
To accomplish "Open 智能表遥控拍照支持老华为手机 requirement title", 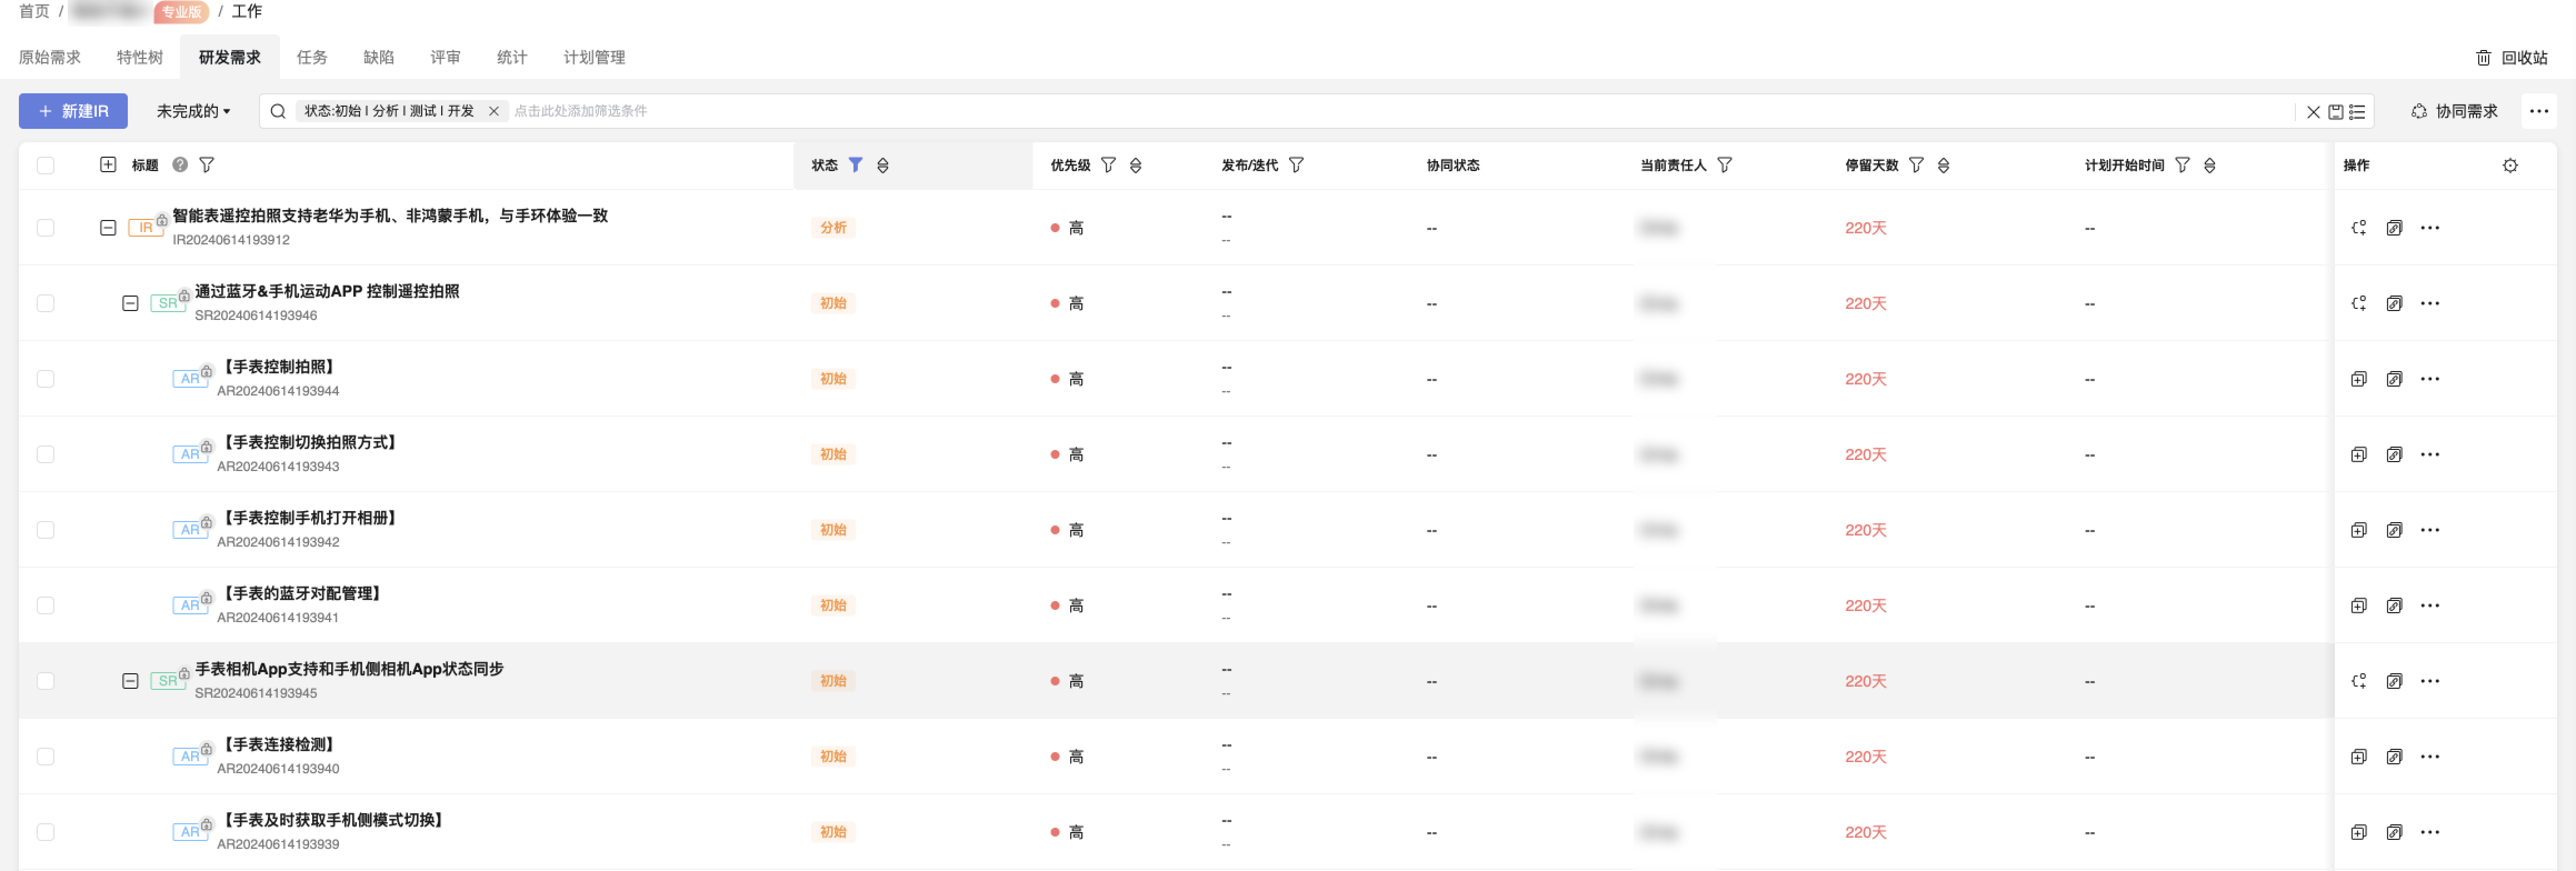I will [390, 215].
